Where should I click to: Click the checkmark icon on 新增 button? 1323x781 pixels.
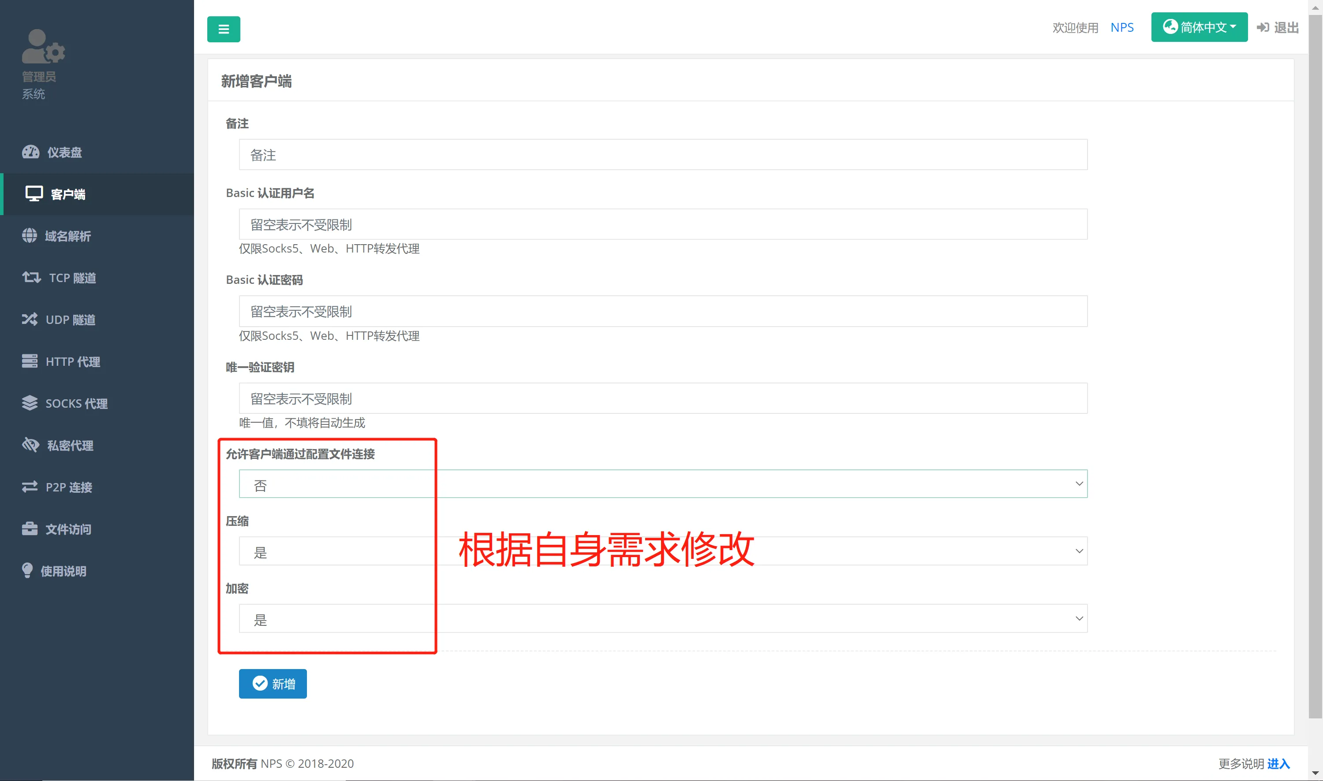pyautogui.click(x=260, y=683)
